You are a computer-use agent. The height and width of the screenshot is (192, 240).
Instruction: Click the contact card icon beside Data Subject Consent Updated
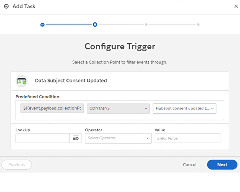click(x=22, y=81)
